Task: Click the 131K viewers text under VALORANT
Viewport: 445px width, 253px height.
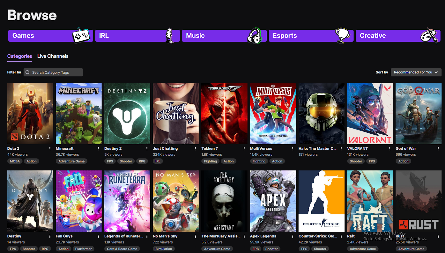Action: click(x=358, y=155)
